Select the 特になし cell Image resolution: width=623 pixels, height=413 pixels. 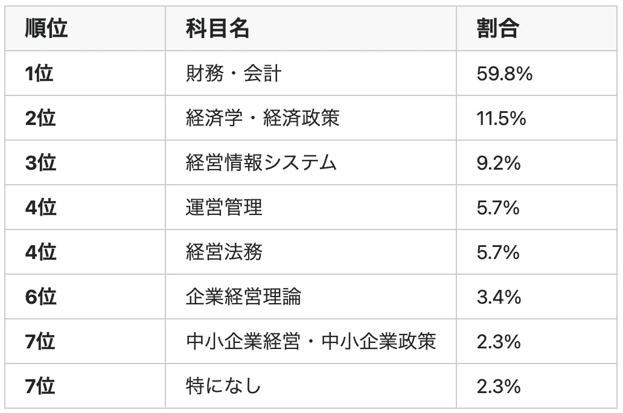[x=311, y=386]
